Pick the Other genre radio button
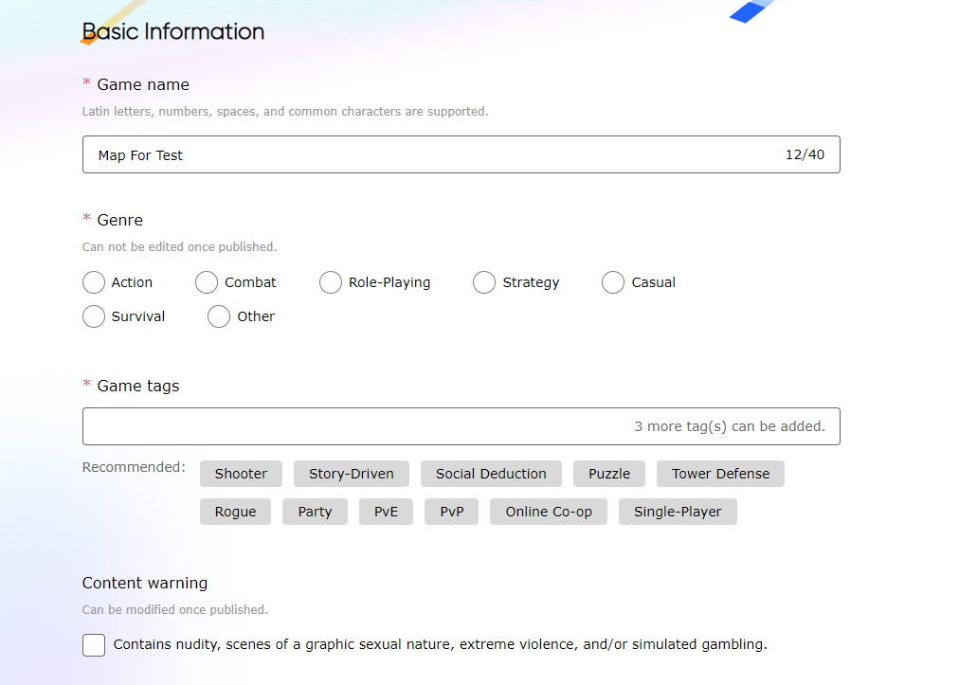This screenshot has height=685, width=959. pos(219,316)
